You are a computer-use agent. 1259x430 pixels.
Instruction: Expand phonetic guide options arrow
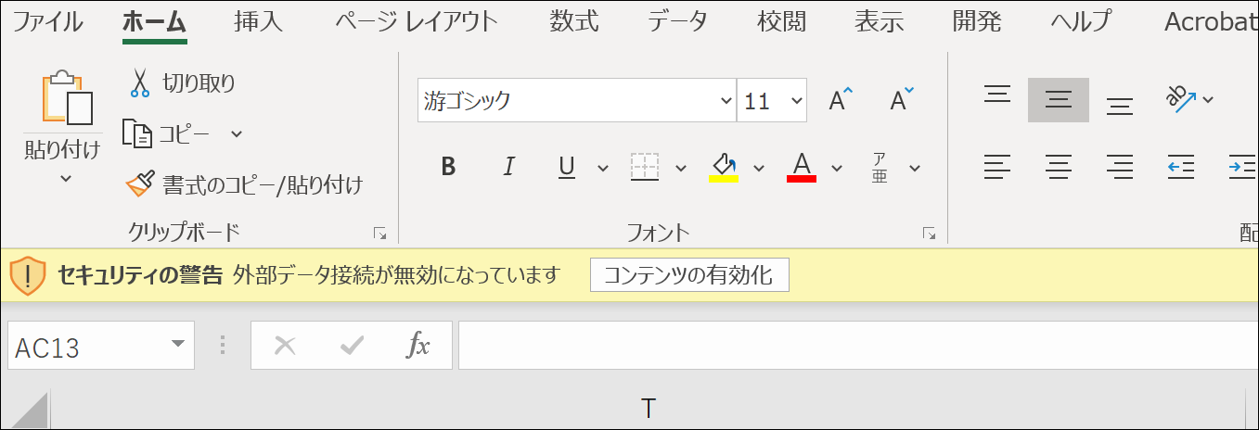(915, 168)
